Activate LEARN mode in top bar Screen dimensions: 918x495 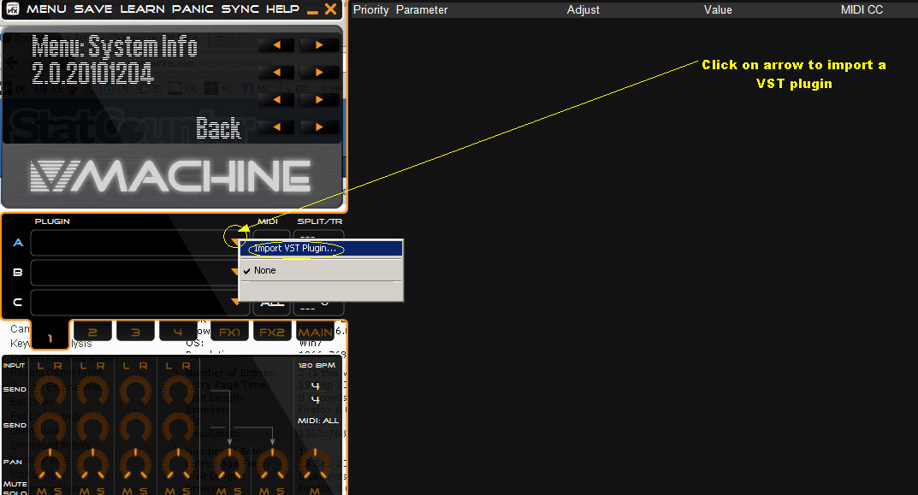pos(142,9)
